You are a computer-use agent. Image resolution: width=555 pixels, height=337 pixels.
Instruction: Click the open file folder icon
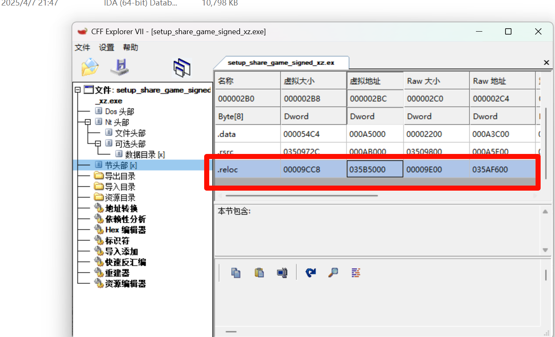point(90,67)
